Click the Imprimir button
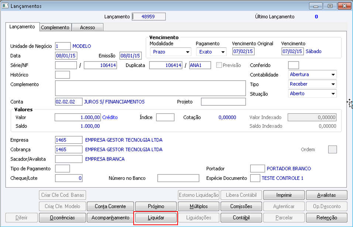The width and height of the screenshot is (353, 227). click(284, 195)
